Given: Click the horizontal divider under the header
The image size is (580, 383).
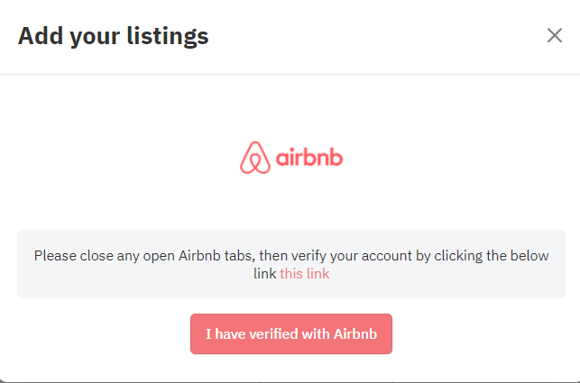Looking at the screenshot, I should pos(290,74).
